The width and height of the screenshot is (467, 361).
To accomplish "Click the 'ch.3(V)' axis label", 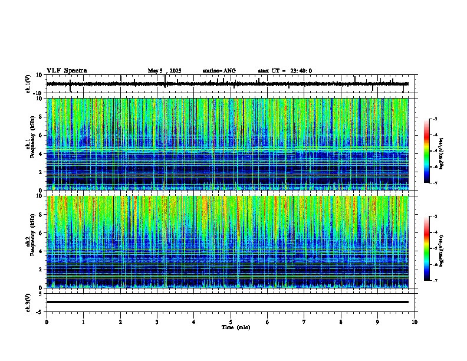I will 28,303.
